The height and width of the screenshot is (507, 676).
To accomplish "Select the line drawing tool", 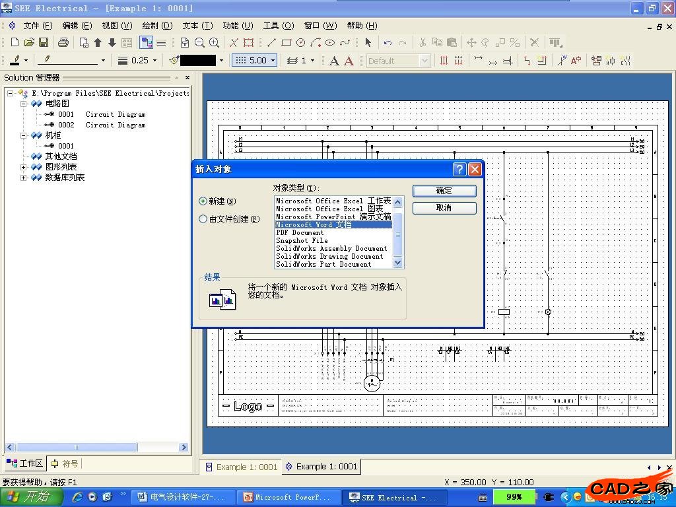I will [x=271, y=42].
